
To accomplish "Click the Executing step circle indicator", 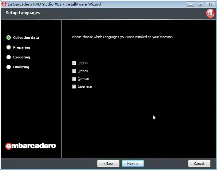I will (9, 57).
